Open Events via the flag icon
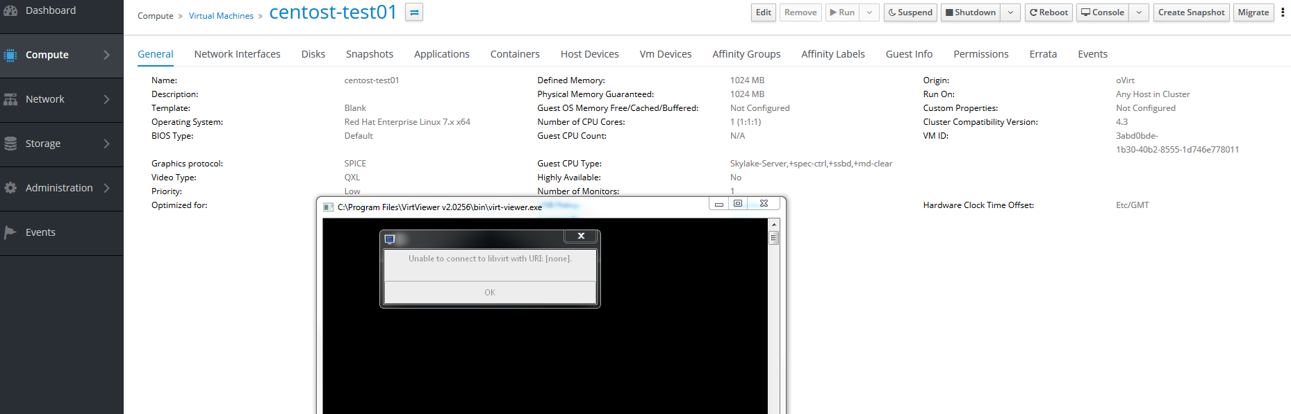Screen dimensions: 1291x414 click(x=10, y=232)
